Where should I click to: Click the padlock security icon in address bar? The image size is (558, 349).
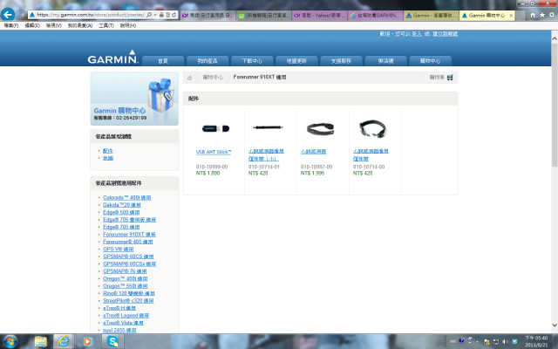pyautogui.click(x=161, y=15)
